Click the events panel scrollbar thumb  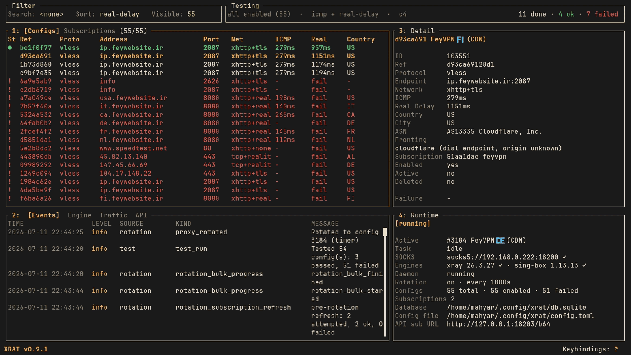(x=385, y=232)
